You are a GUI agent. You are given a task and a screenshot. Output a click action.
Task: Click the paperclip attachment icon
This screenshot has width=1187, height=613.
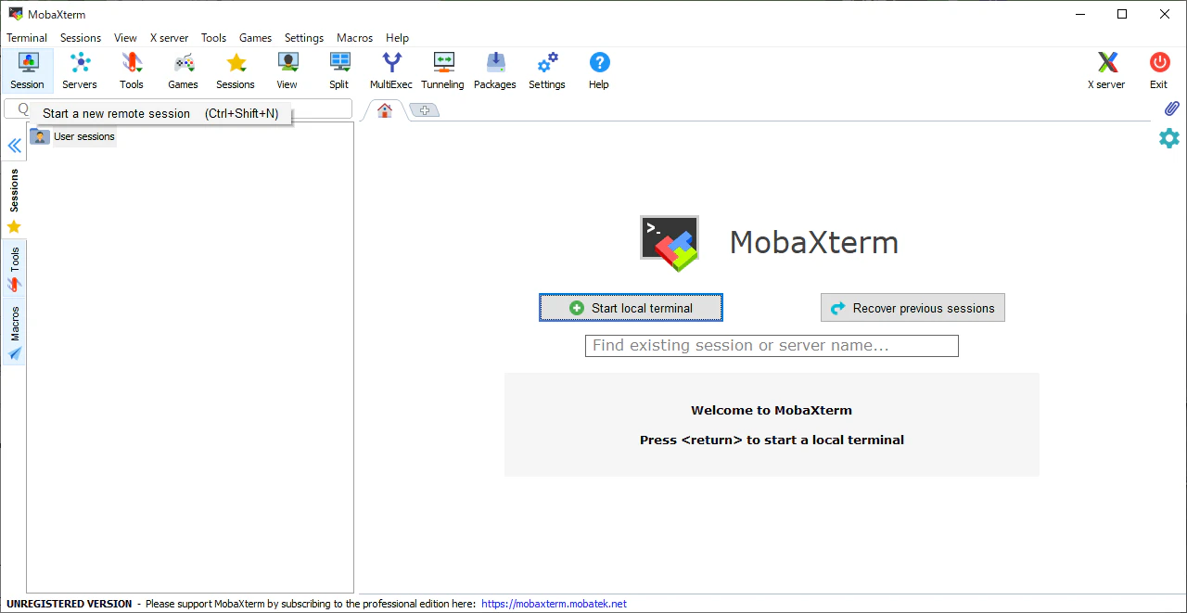coord(1171,109)
